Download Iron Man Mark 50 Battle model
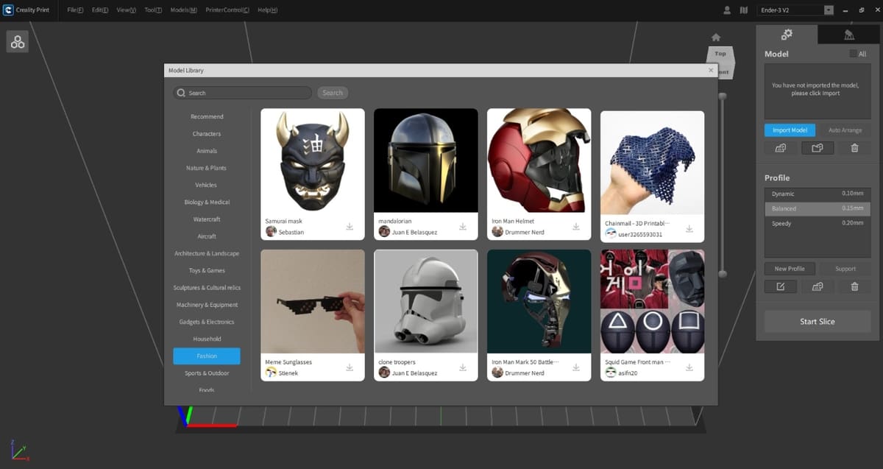This screenshot has height=469, width=883. pos(576,367)
